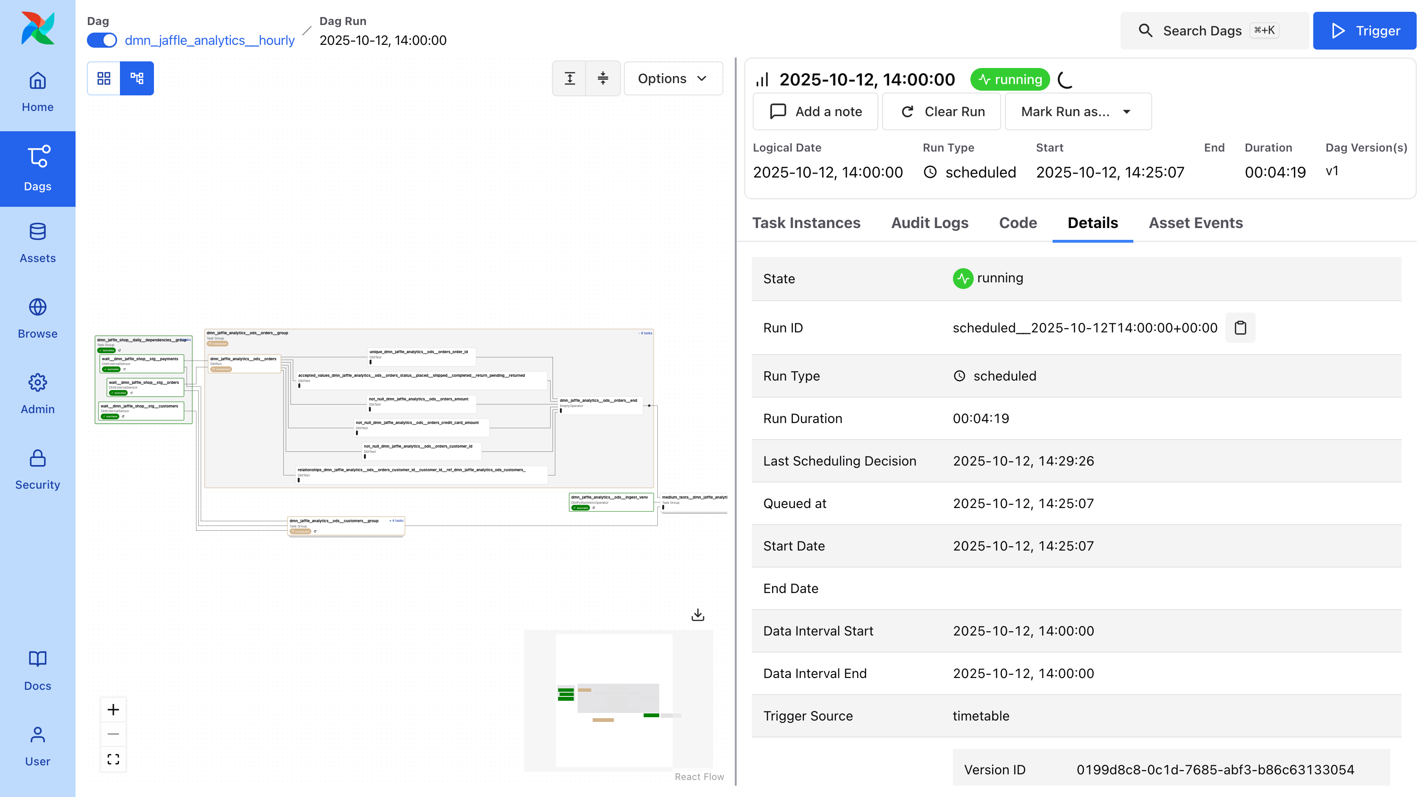Expand the Mark Run as menu
This screenshot has width=1428, height=797.
click(1077, 111)
